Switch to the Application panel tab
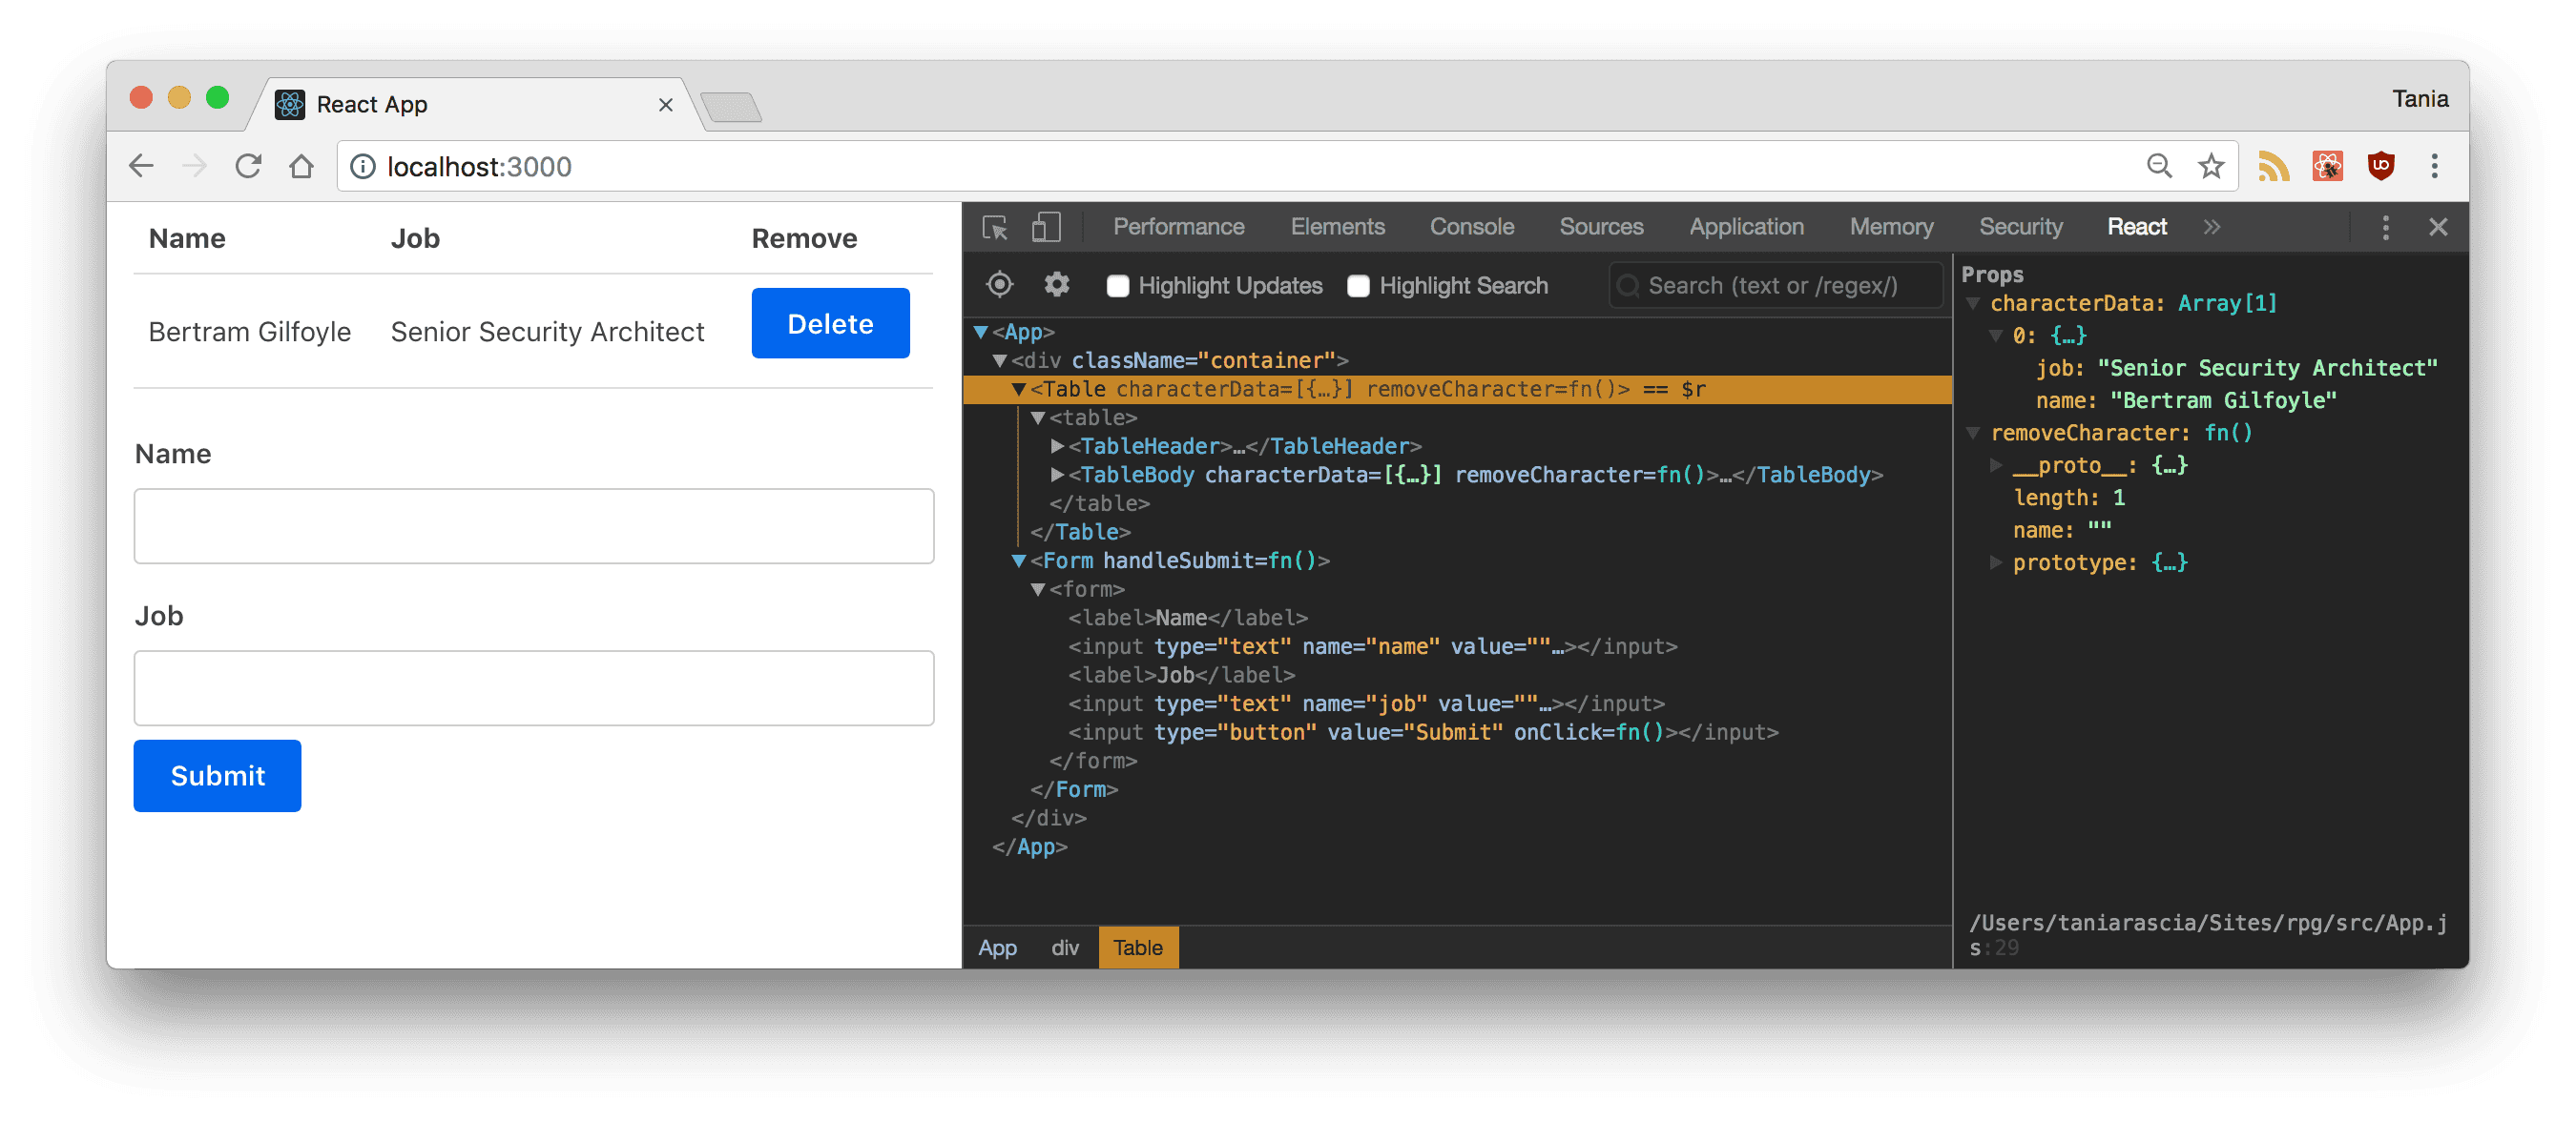This screenshot has height=1121, width=2576. click(x=1745, y=227)
